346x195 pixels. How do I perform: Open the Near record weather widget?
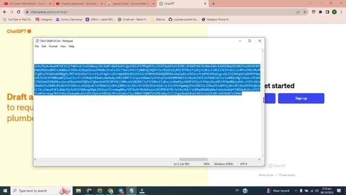click(278, 191)
